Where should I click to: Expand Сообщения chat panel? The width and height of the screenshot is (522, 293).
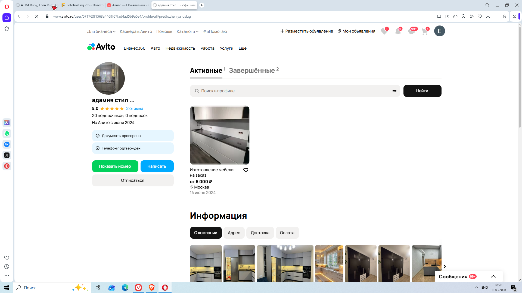493,276
